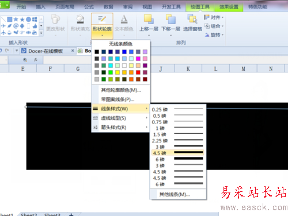Pick the bright green color swatch
Image resolution: width=288 pixels, height=216 pixels.
click(111, 72)
